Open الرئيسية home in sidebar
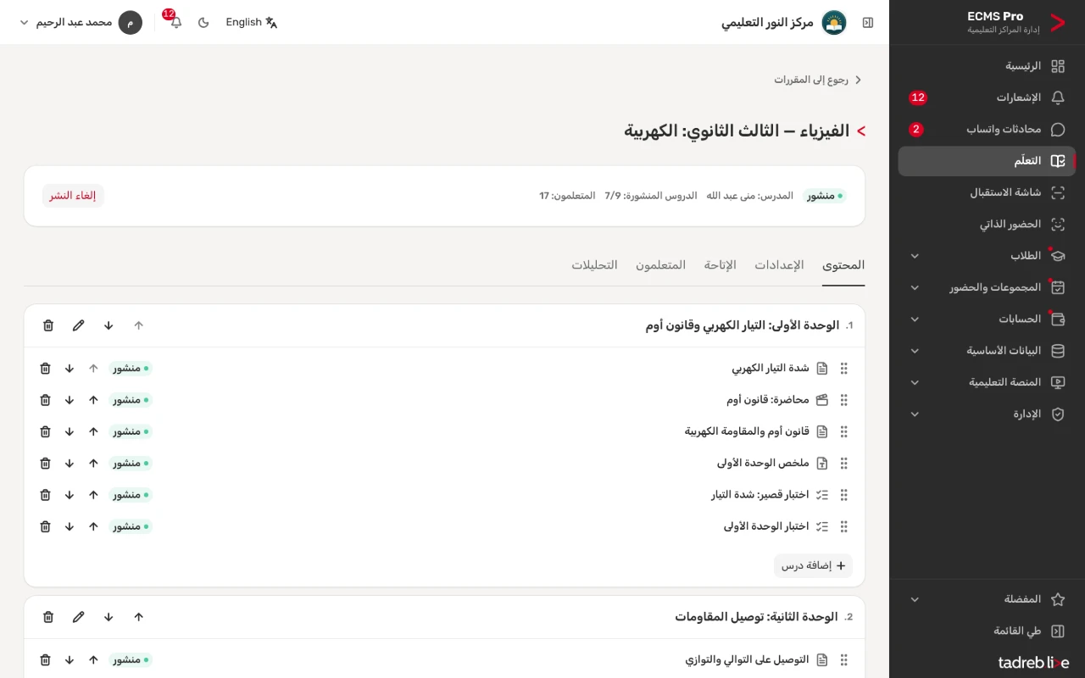This screenshot has width=1085, height=678. click(x=988, y=66)
